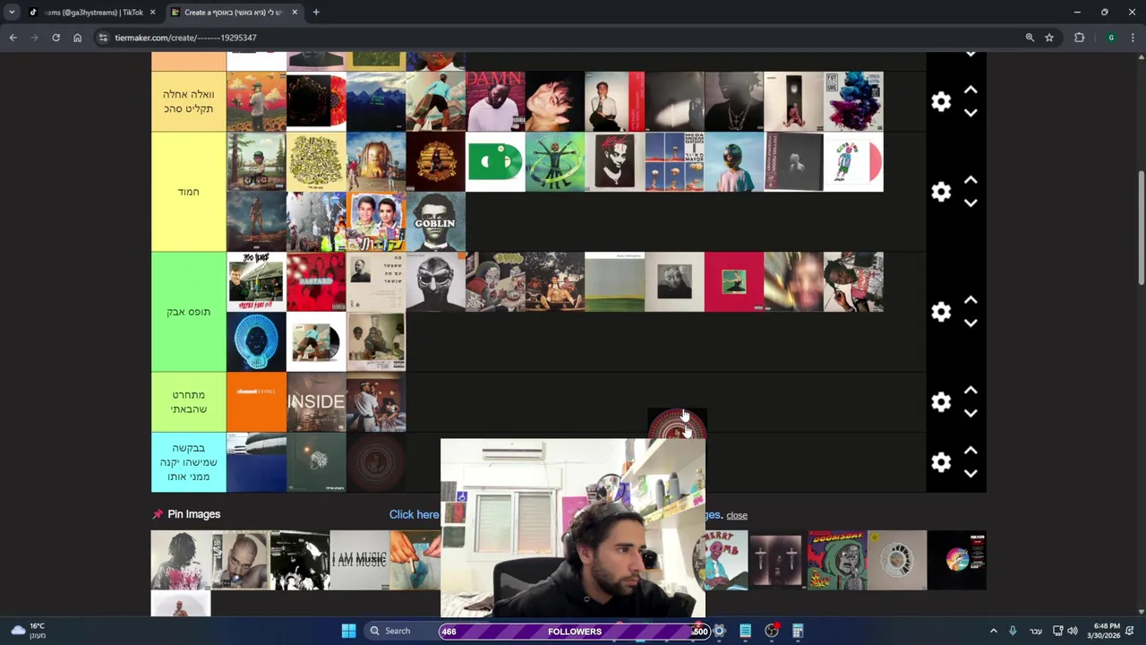Open the tab search dropdown

click(12, 13)
